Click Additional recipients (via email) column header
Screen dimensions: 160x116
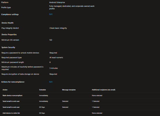[x=103, y=90]
